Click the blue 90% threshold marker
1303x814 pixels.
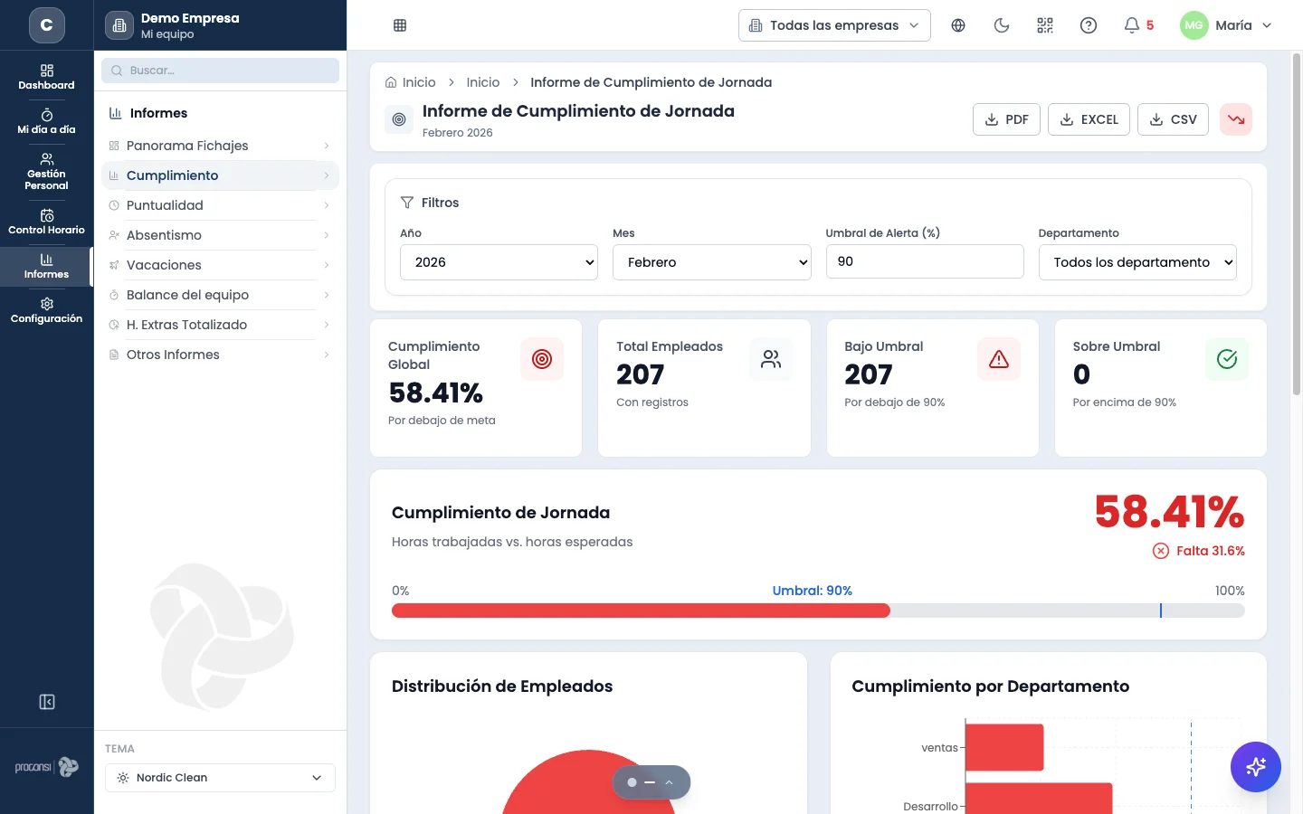coord(1160,610)
